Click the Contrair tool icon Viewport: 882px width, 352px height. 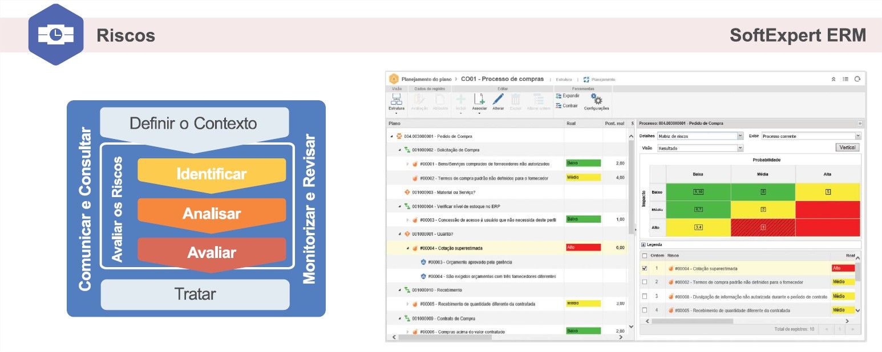pos(559,105)
